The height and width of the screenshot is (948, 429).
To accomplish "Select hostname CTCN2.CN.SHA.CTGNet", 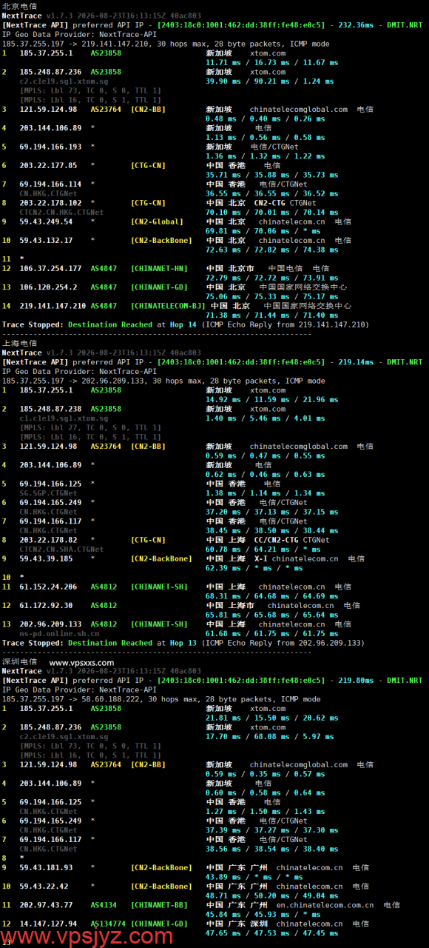I will tap(61, 549).
